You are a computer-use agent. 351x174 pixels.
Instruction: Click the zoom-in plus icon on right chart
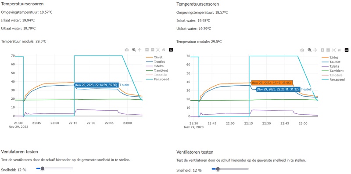(322, 50)
